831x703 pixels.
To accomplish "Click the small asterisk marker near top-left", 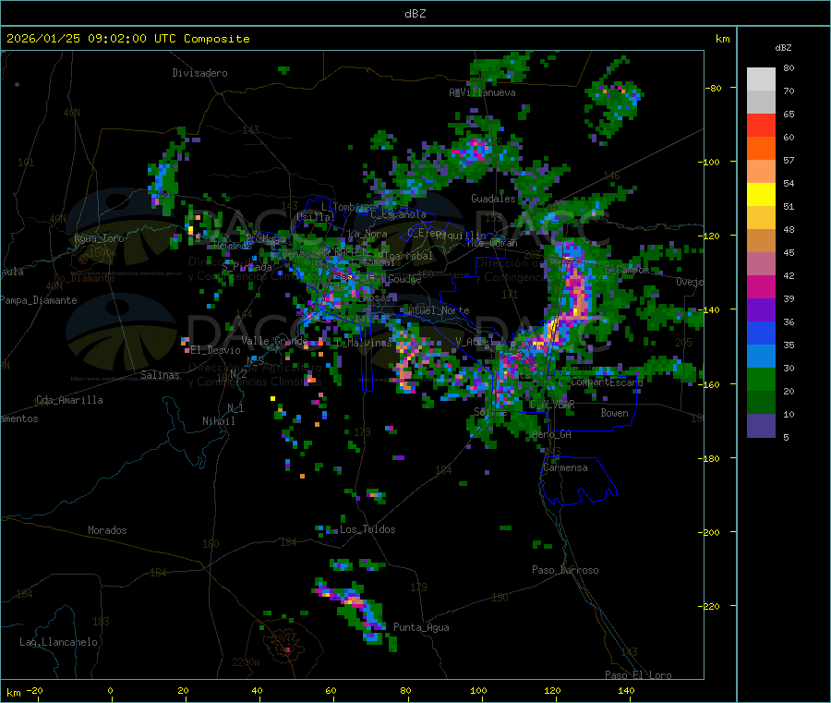I will (18, 85).
